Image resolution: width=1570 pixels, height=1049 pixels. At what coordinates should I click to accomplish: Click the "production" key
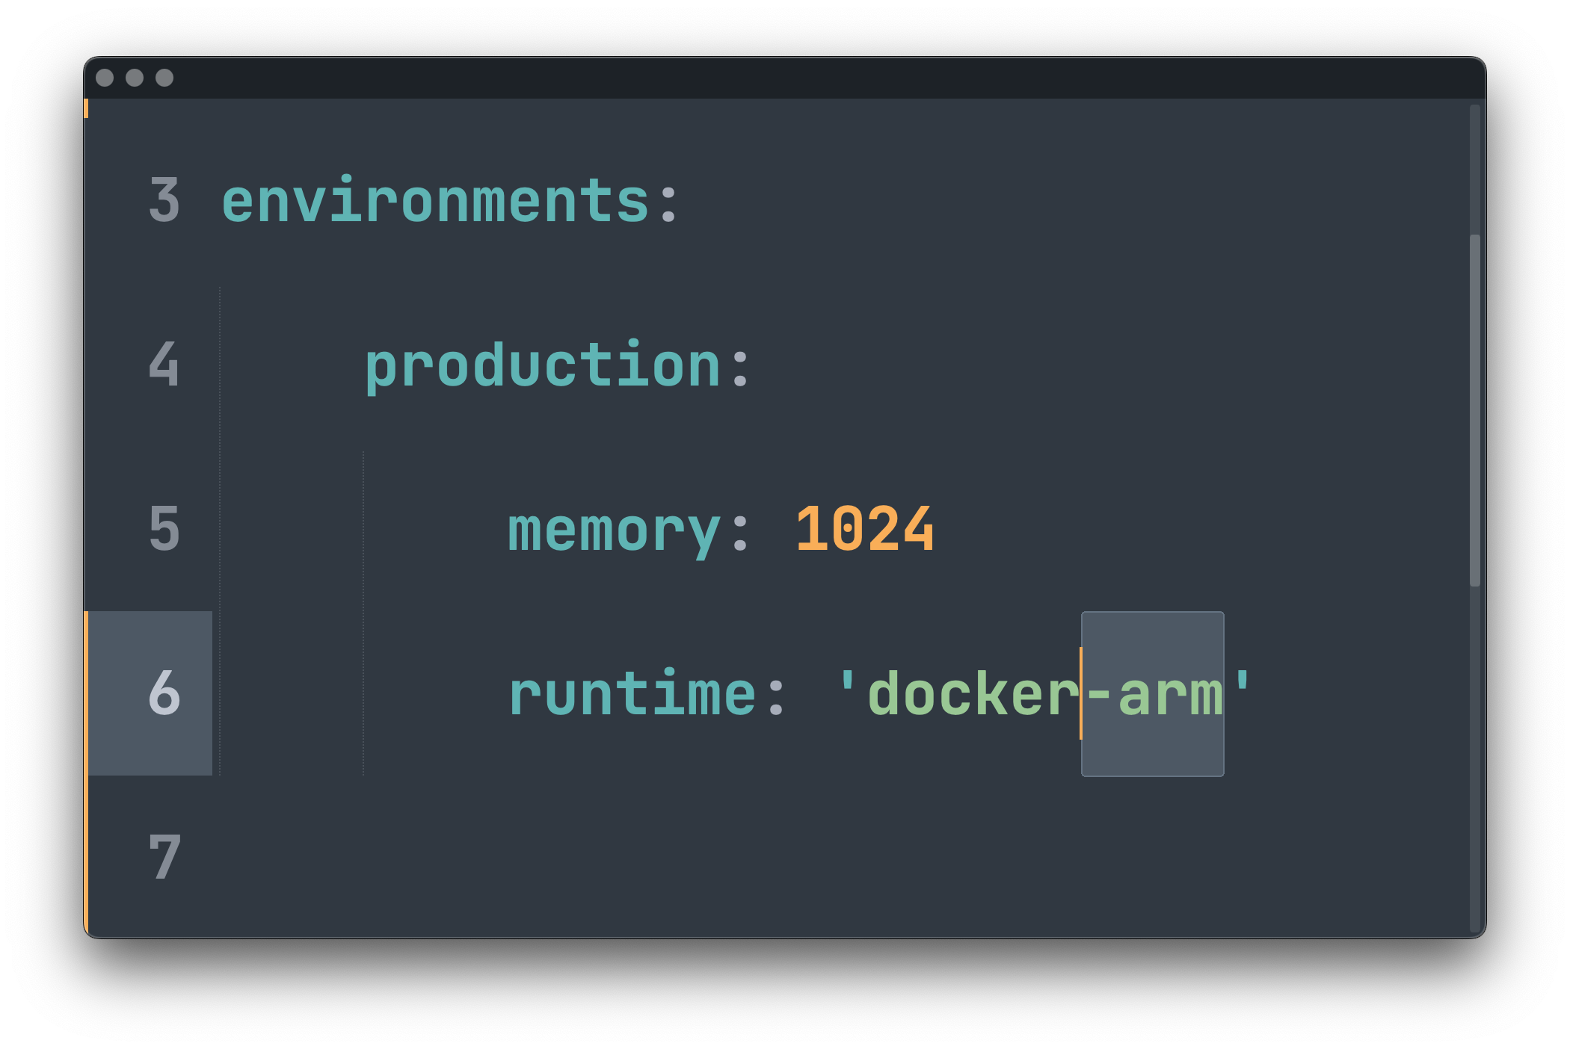click(x=542, y=366)
